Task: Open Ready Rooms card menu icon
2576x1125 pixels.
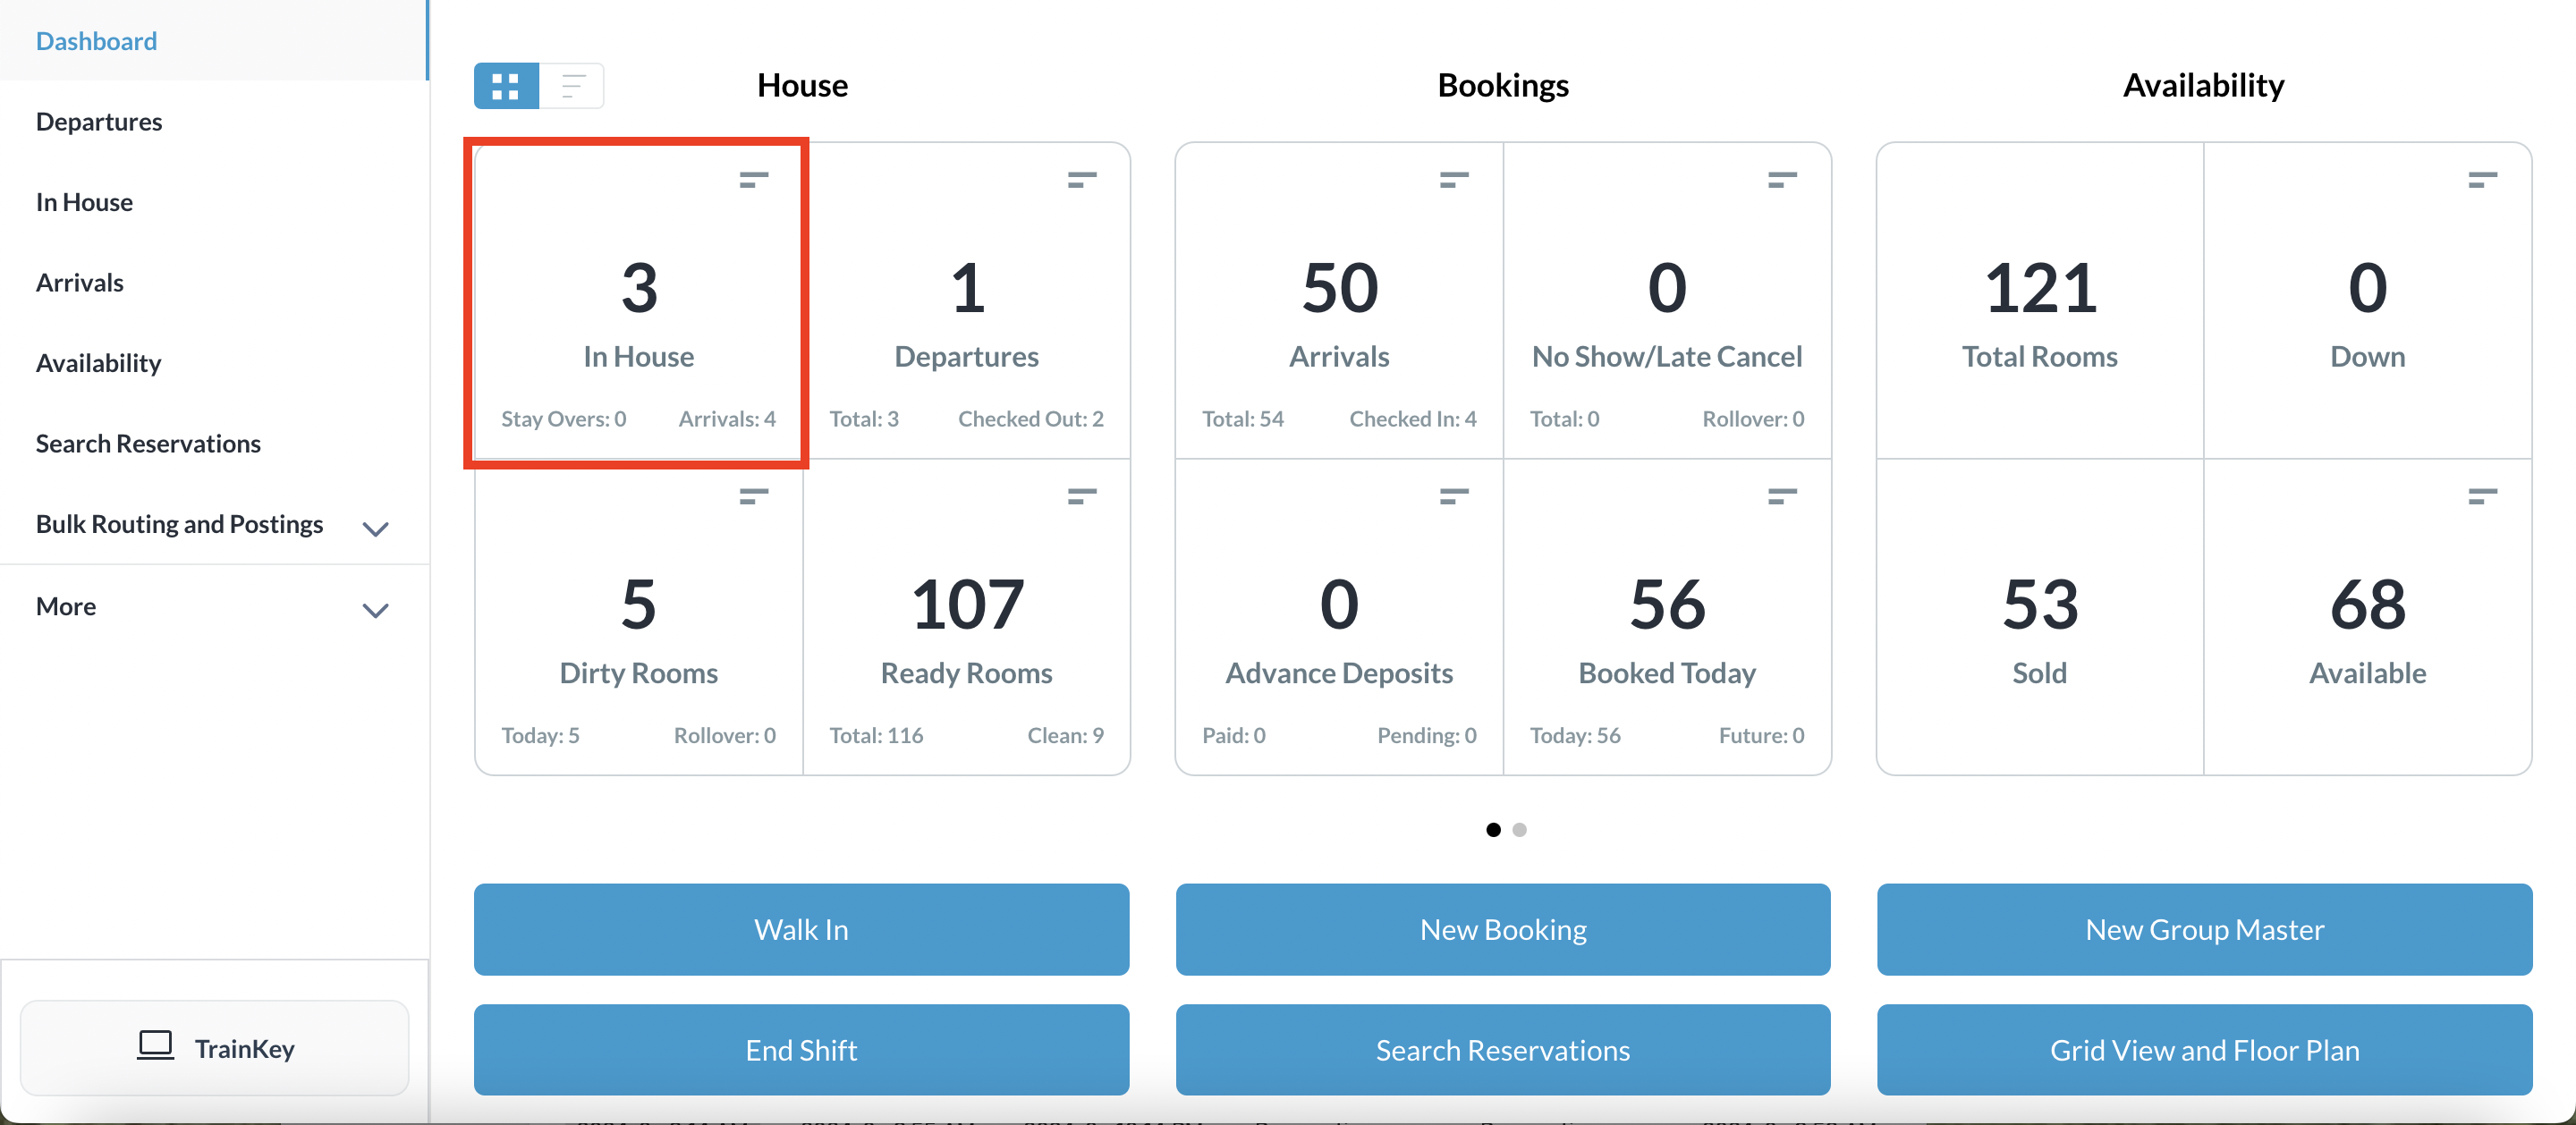Action: tap(1081, 496)
